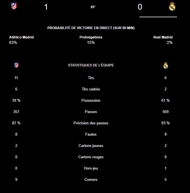Click the Probabilité de victoire en direct heading
The height and width of the screenshot is (193, 190).
click(x=91, y=28)
